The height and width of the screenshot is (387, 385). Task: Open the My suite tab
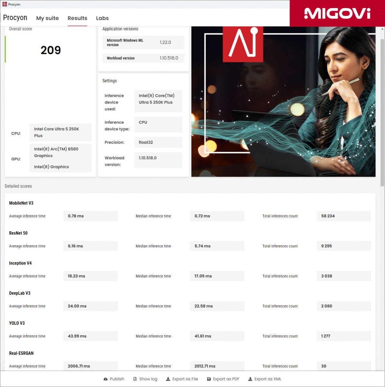pos(47,18)
